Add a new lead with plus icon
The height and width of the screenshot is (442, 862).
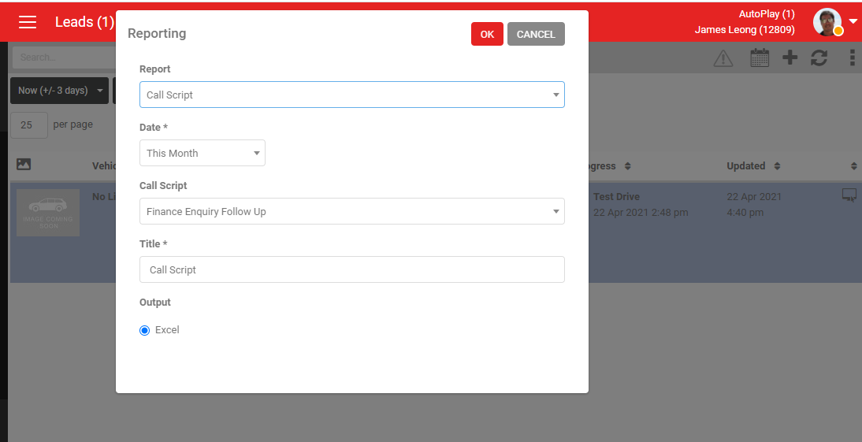(790, 58)
